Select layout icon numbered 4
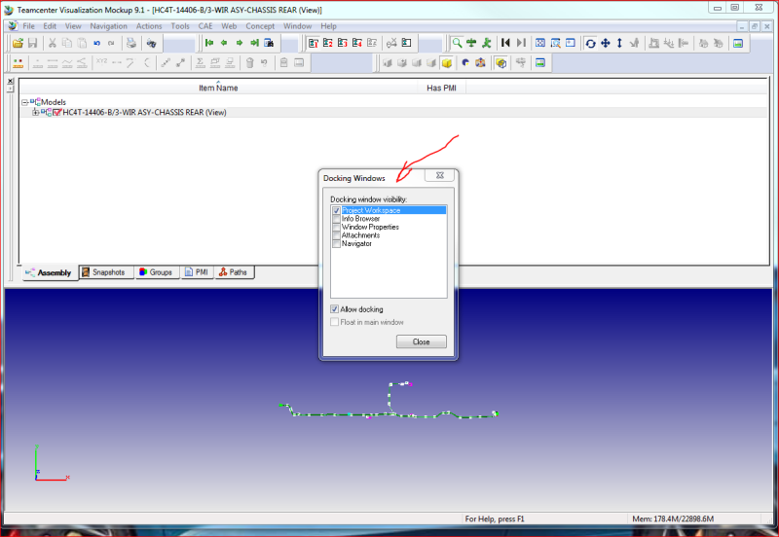This screenshot has width=779, height=537. (357, 43)
